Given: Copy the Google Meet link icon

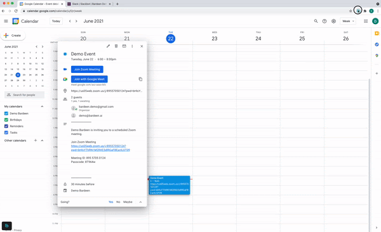Looking at the screenshot, I should point(140,79).
